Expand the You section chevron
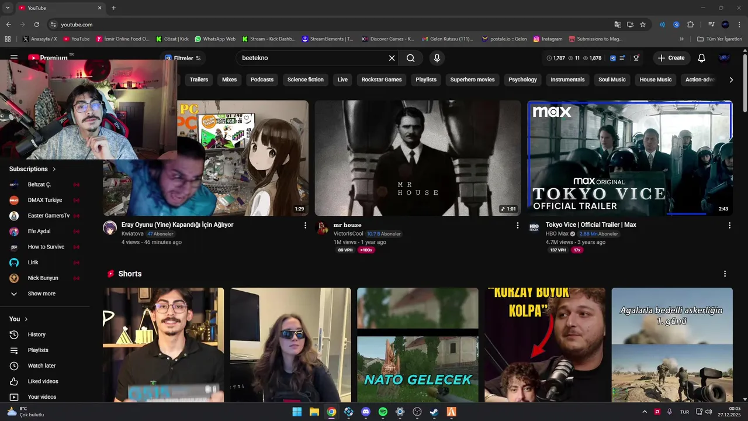Image resolution: width=748 pixels, height=421 pixels. tap(26, 319)
